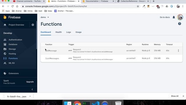The height and width of the screenshot is (105, 186).
Task: Click the Runtime column header
Action: click(145, 45)
